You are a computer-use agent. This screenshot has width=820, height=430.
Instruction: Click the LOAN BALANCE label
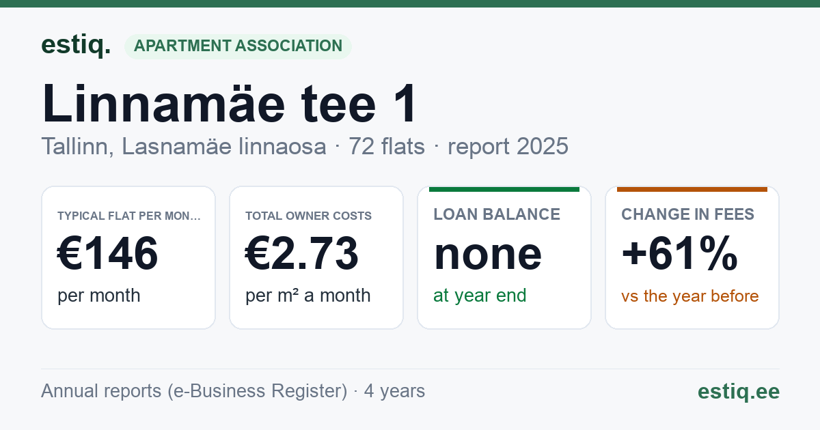tap(497, 214)
